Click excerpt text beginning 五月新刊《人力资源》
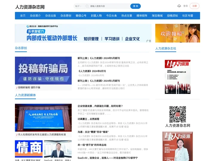Screen dimensions: 215x161 coord(113,64)
